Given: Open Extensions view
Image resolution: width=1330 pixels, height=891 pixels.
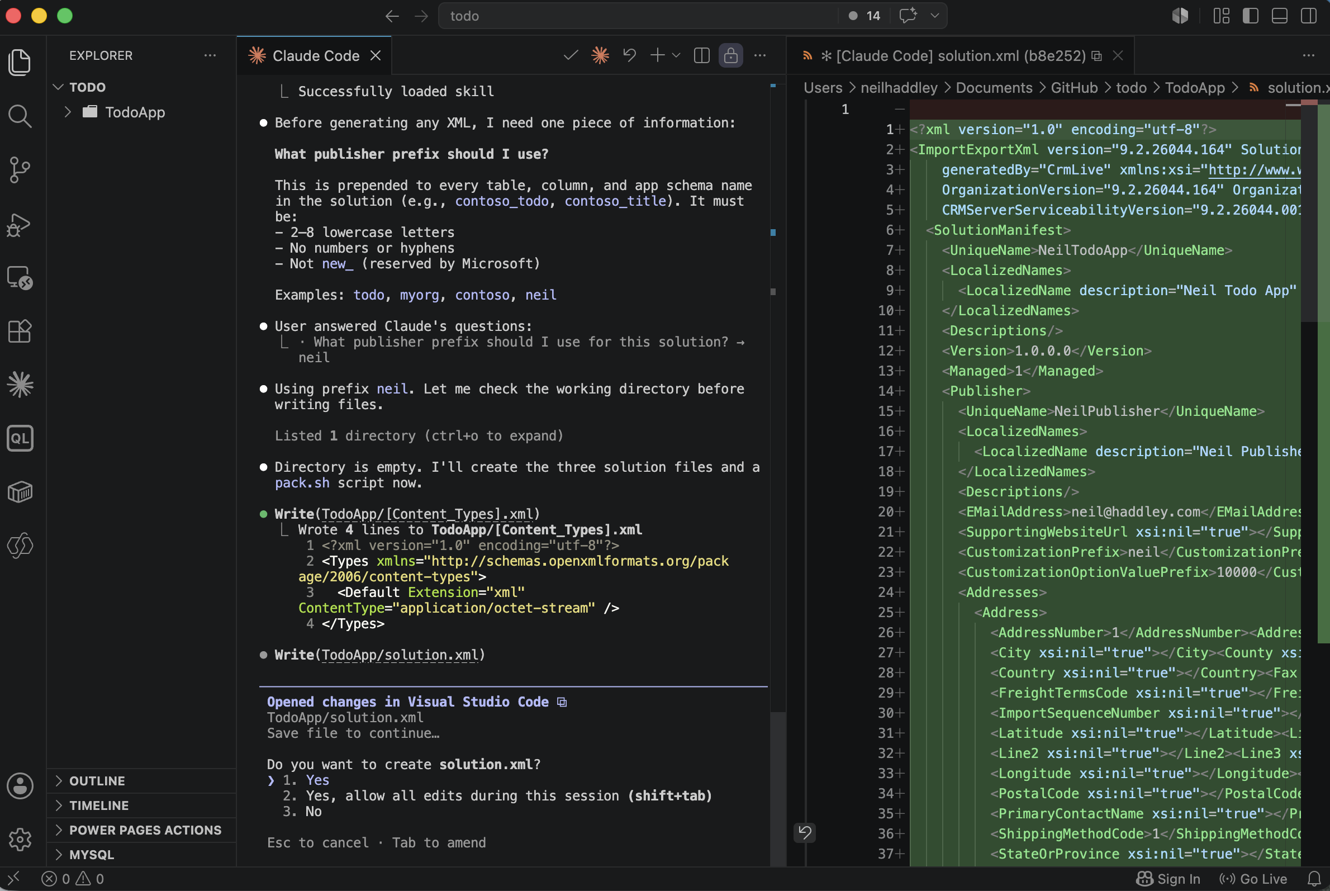Looking at the screenshot, I should click(20, 331).
